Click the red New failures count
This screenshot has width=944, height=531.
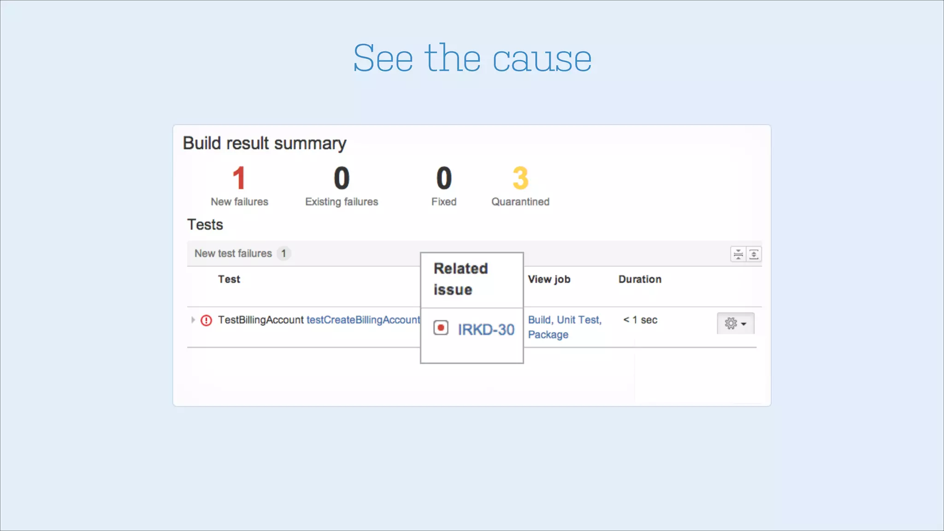click(239, 178)
